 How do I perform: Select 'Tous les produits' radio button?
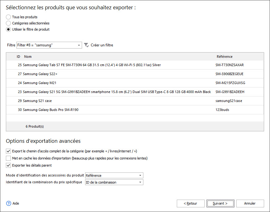click(8, 17)
